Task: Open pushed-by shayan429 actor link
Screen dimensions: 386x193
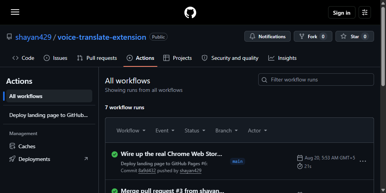Action: pyautogui.click(x=191, y=171)
